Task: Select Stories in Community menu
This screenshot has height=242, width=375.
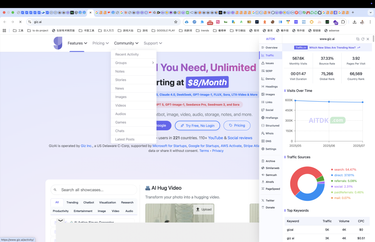Action: click(134, 80)
